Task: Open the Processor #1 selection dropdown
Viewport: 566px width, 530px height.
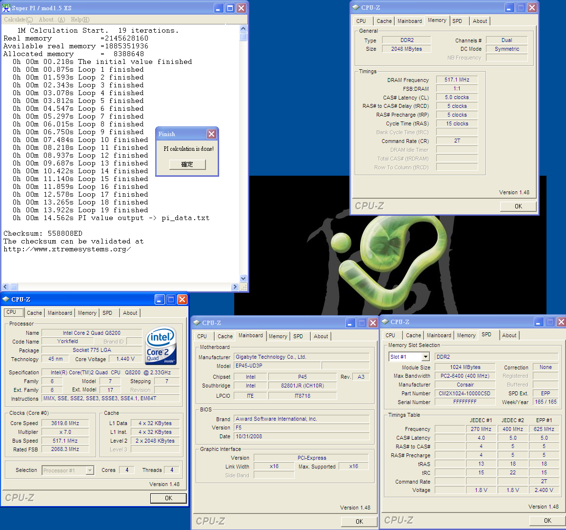Action: pos(90,470)
